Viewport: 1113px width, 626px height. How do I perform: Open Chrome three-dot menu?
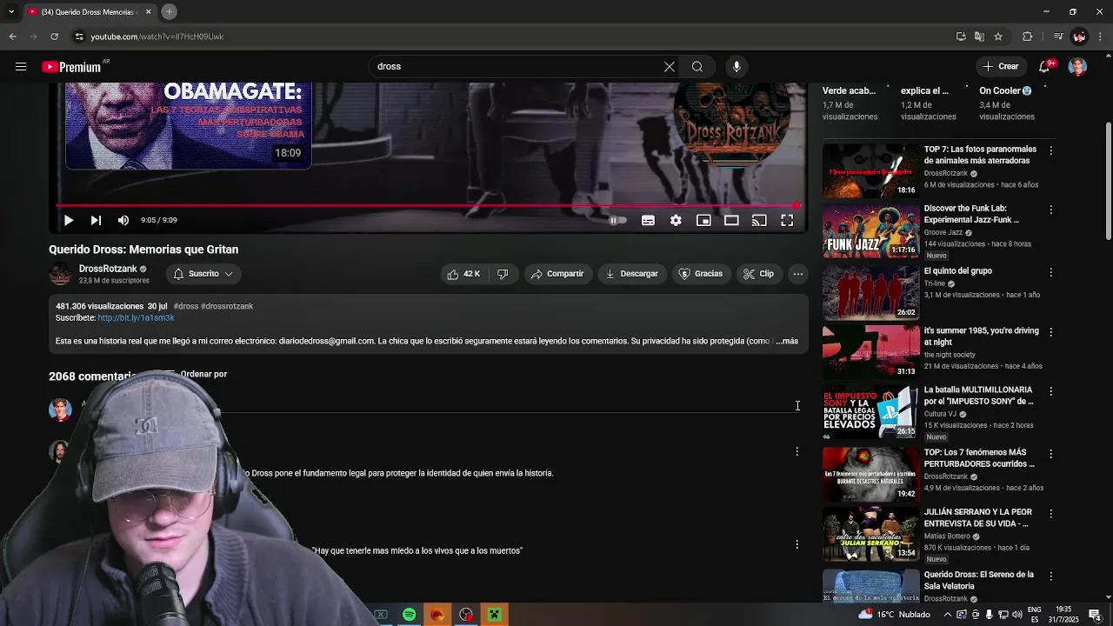click(1100, 37)
